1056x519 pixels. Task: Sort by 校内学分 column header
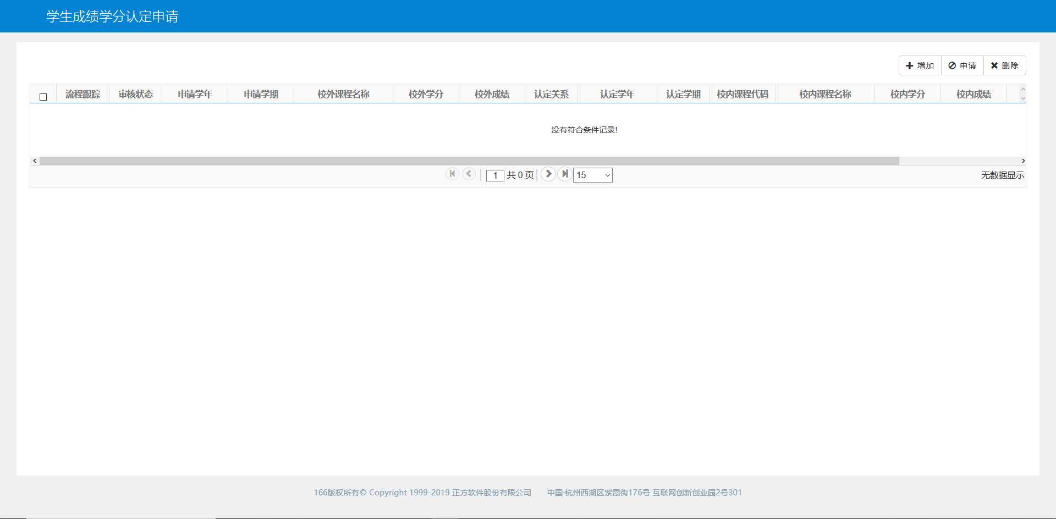[x=908, y=94]
